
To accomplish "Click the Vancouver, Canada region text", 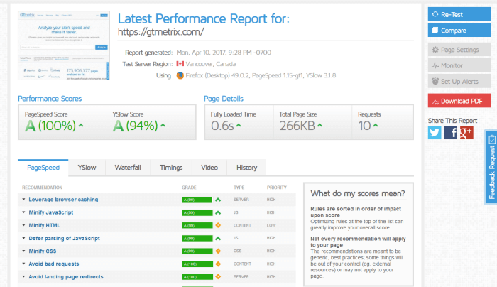I will tap(211, 64).
